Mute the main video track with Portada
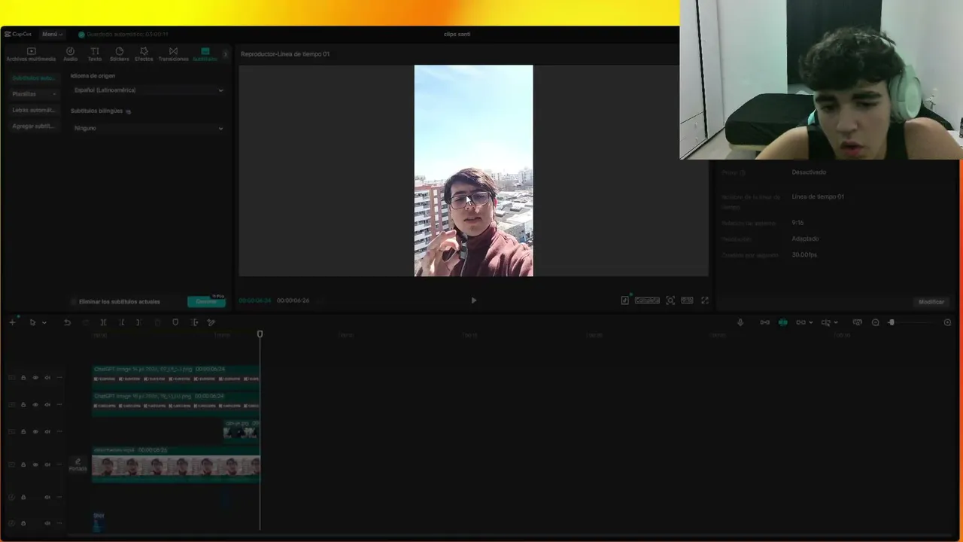Viewport: 963px width, 542px height. coord(47,465)
